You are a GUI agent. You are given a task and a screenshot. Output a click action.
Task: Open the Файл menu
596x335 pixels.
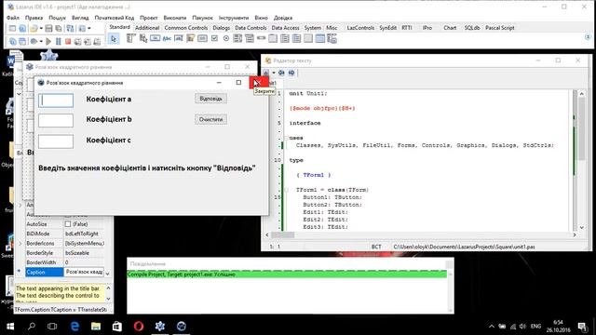pyautogui.click(x=12, y=18)
